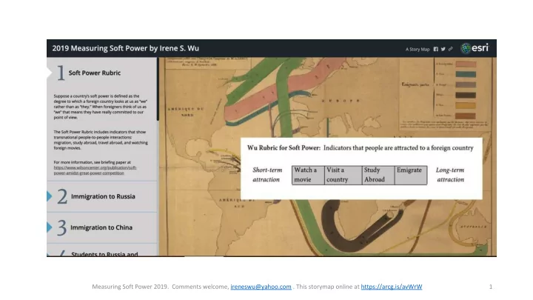The height and width of the screenshot is (300, 533).
Task: Open the Esri logo link
Action: [x=475, y=48]
